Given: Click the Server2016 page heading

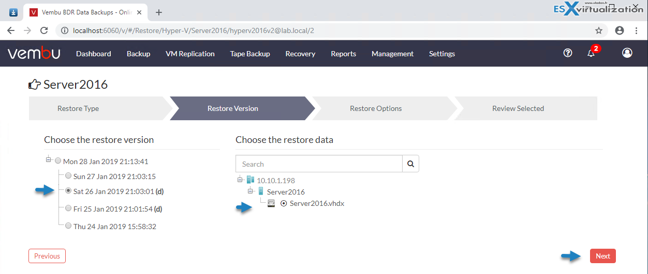Looking at the screenshot, I should 76,85.
